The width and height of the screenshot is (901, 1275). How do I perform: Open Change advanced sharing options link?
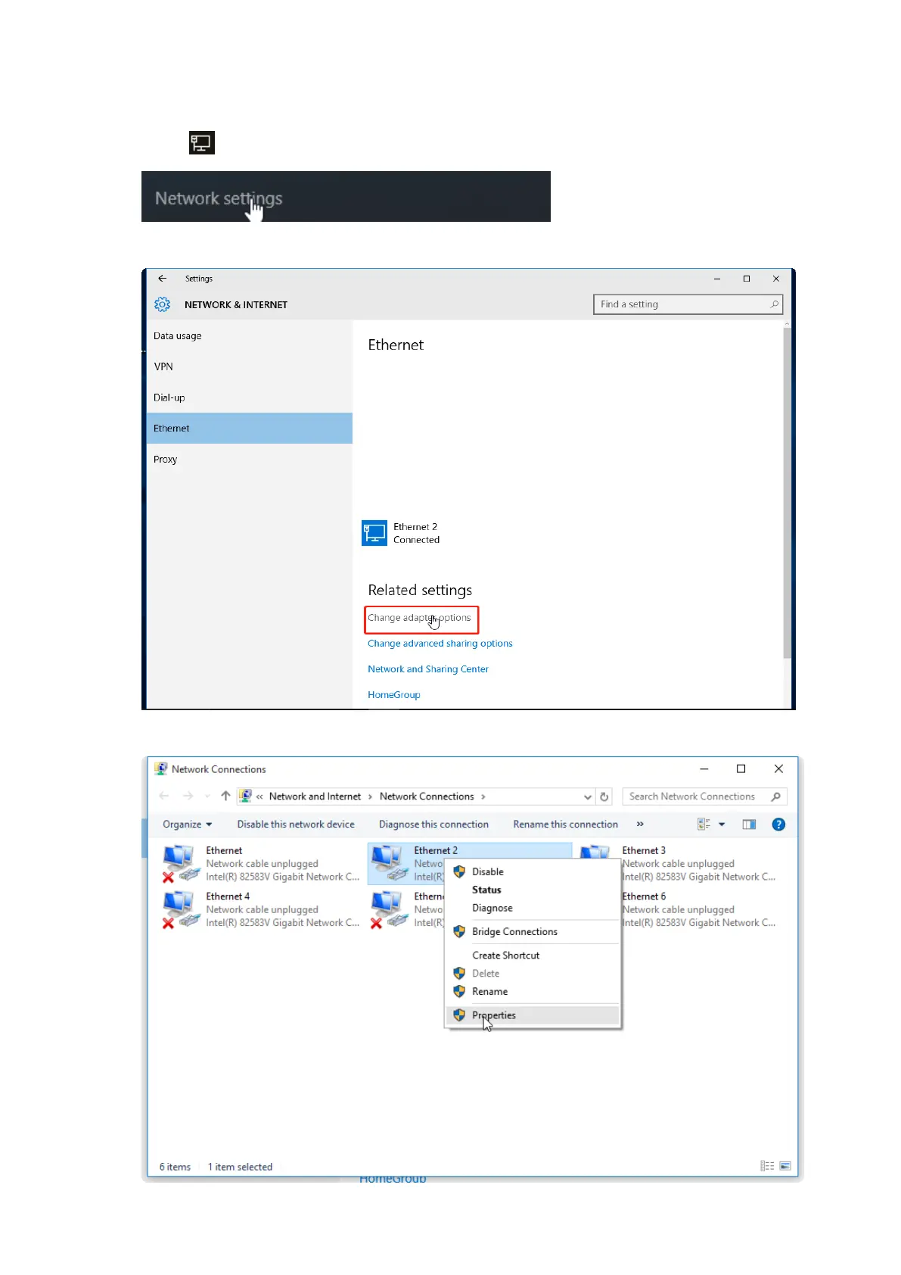pos(440,644)
